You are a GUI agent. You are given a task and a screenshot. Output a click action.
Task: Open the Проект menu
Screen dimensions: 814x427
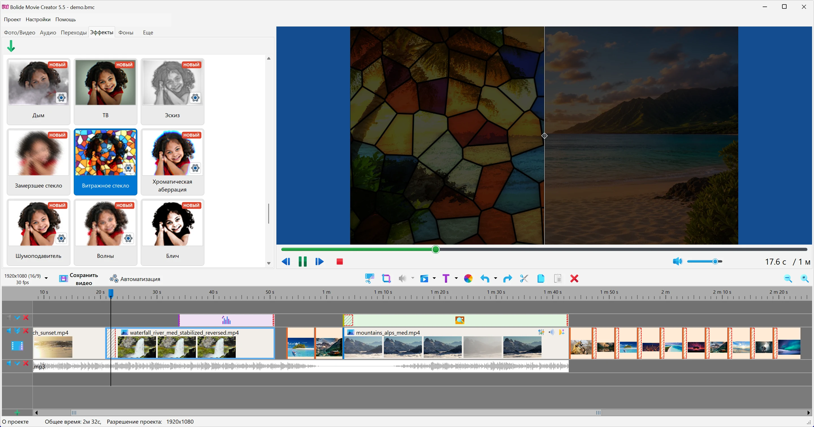(x=12, y=19)
